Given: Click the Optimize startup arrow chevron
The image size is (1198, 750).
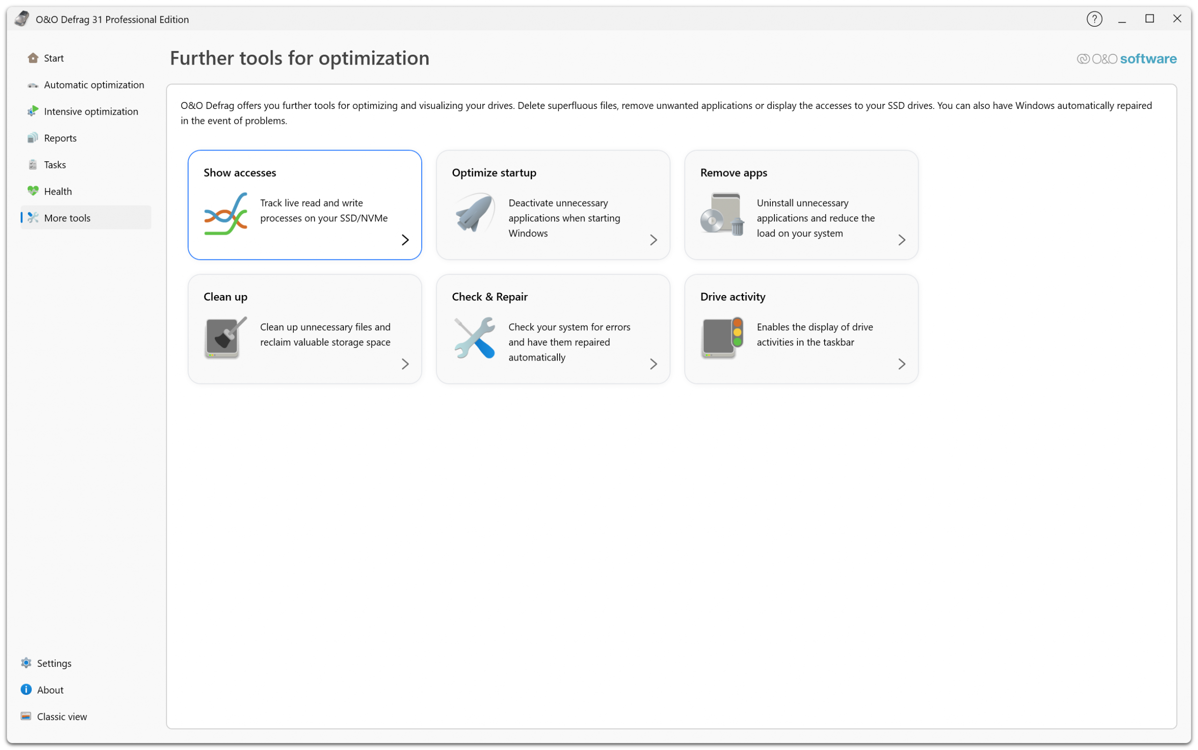Looking at the screenshot, I should coord(653,240).
